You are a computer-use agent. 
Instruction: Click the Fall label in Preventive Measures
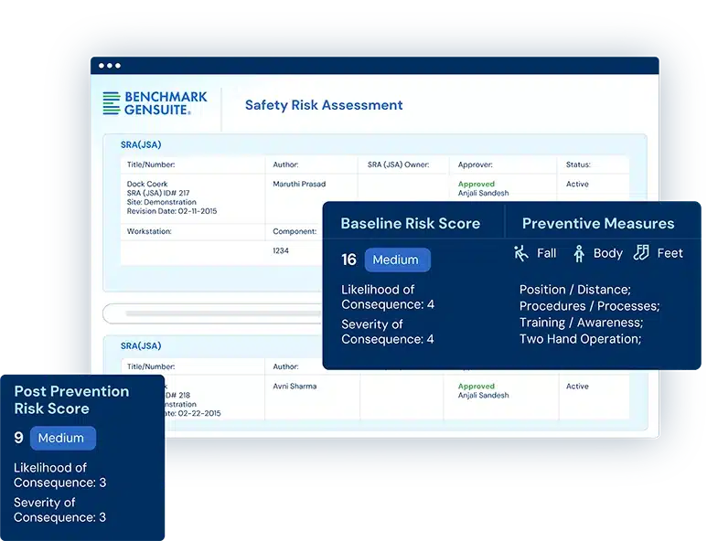click(546, 253)
